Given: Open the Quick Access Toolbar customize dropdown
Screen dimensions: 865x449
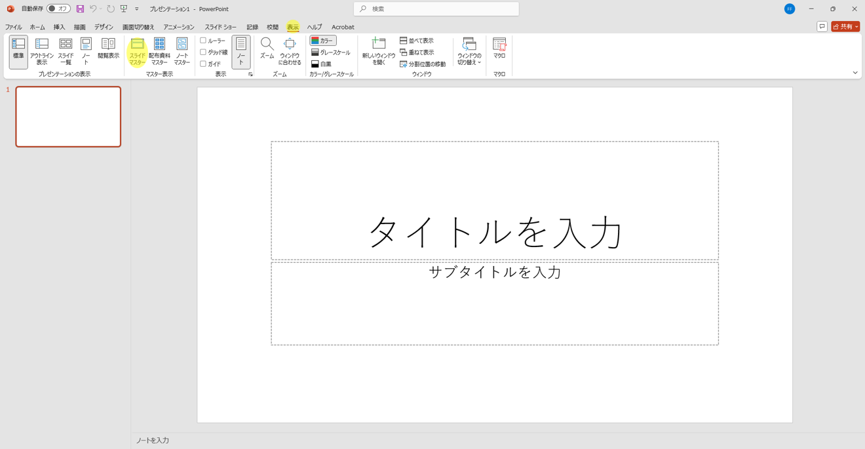Looking at the screenshot, I should 137,9.
